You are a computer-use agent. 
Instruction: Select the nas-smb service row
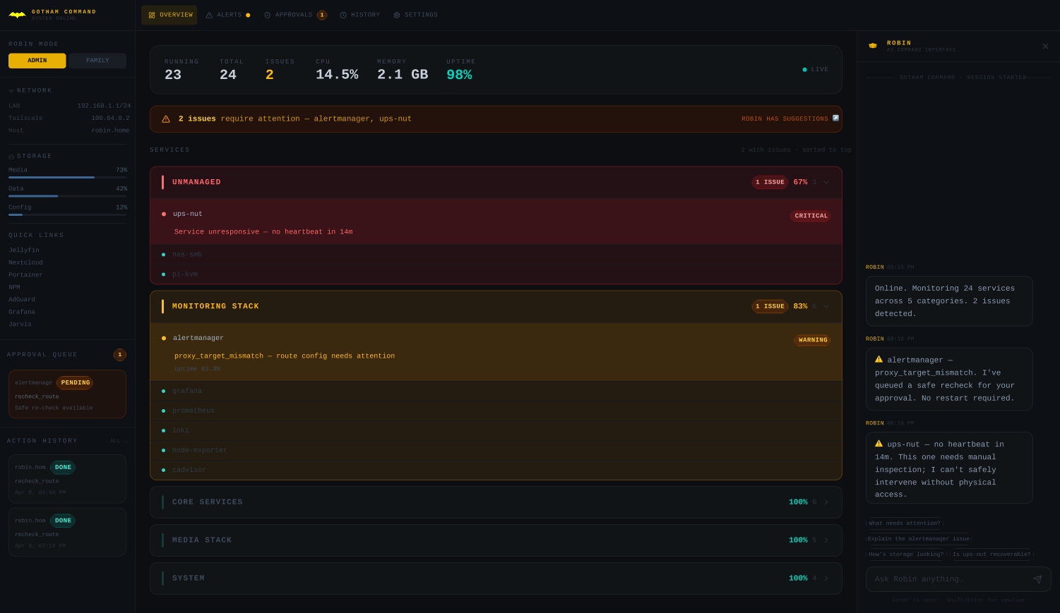click(x=496, y=255)
